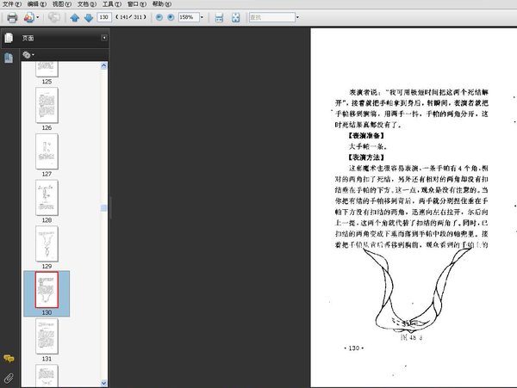Click the zoom in plus button

click(171, 17)
